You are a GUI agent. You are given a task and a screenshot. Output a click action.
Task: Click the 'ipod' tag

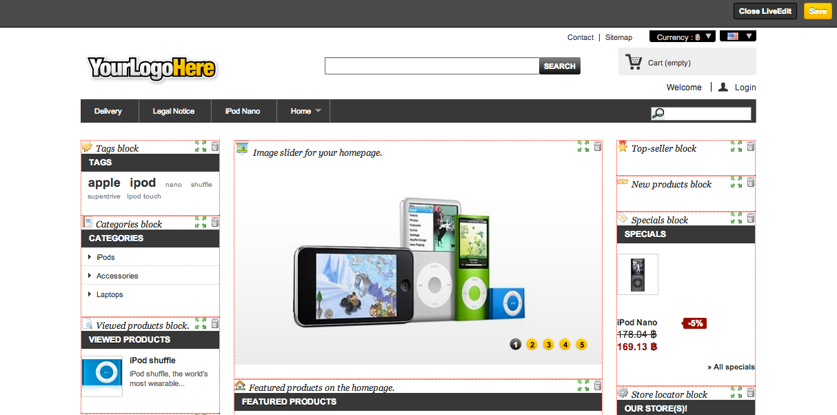[x=143, y=183]
